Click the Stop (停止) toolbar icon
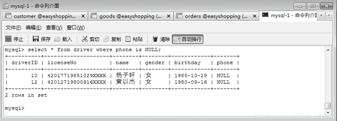The width and height of the screenshot is (337, 121). 8,39
